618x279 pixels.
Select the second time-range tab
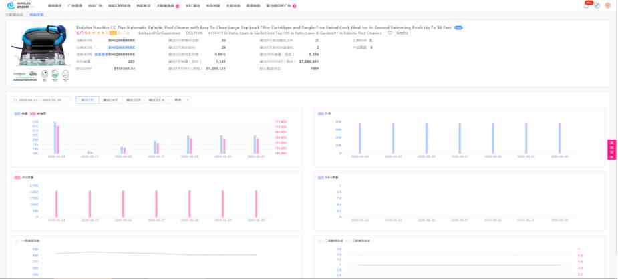[x=110, y=100]
